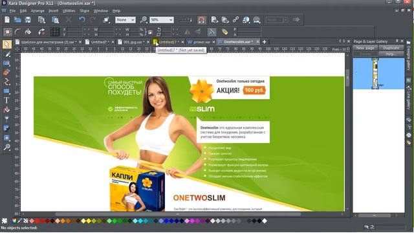Open the Utilities menu
This screenshot has height=233, width=414.
click(x=69, y=11)
